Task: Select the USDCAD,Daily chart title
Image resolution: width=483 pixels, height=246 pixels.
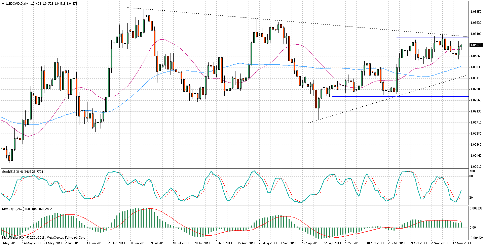Action: point(17,3)
